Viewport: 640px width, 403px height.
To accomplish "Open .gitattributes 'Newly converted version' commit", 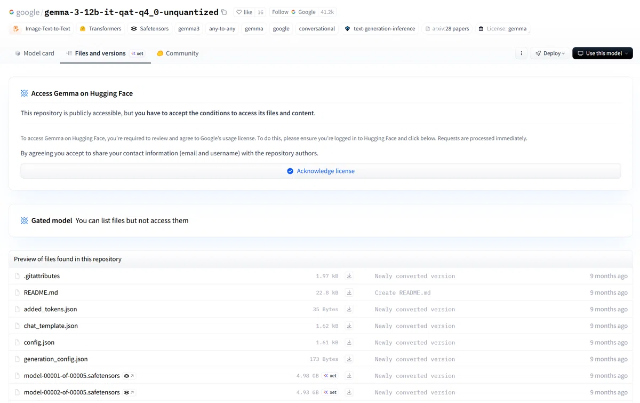I will pos(415,276).
